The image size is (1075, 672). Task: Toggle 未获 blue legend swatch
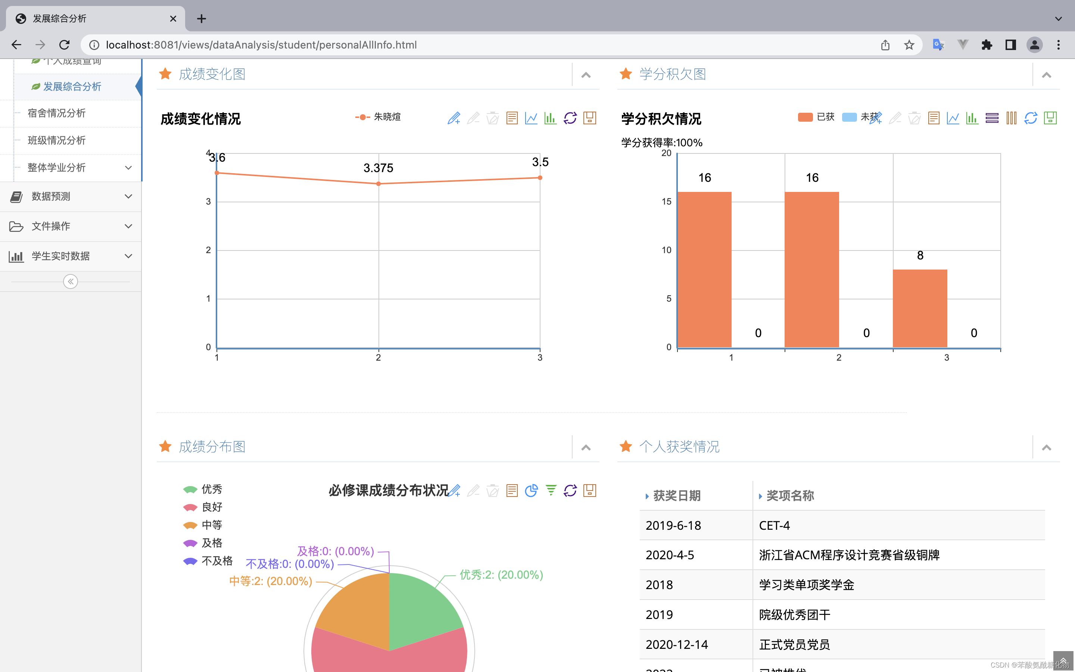[x=849, y=117]
